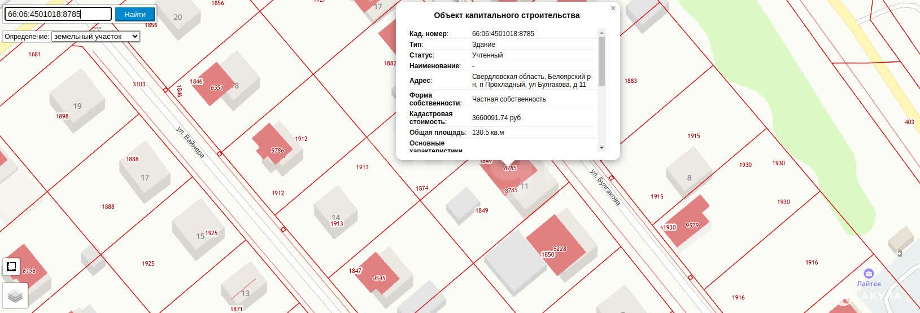Click the building entrance arrow icon

[x=899, y=253]
